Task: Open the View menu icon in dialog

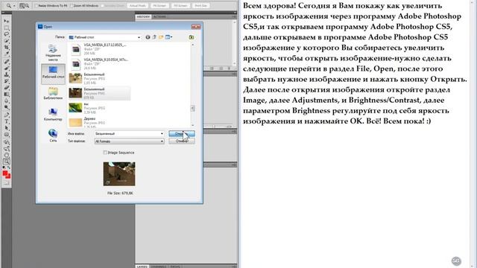Action: [168, 37]
